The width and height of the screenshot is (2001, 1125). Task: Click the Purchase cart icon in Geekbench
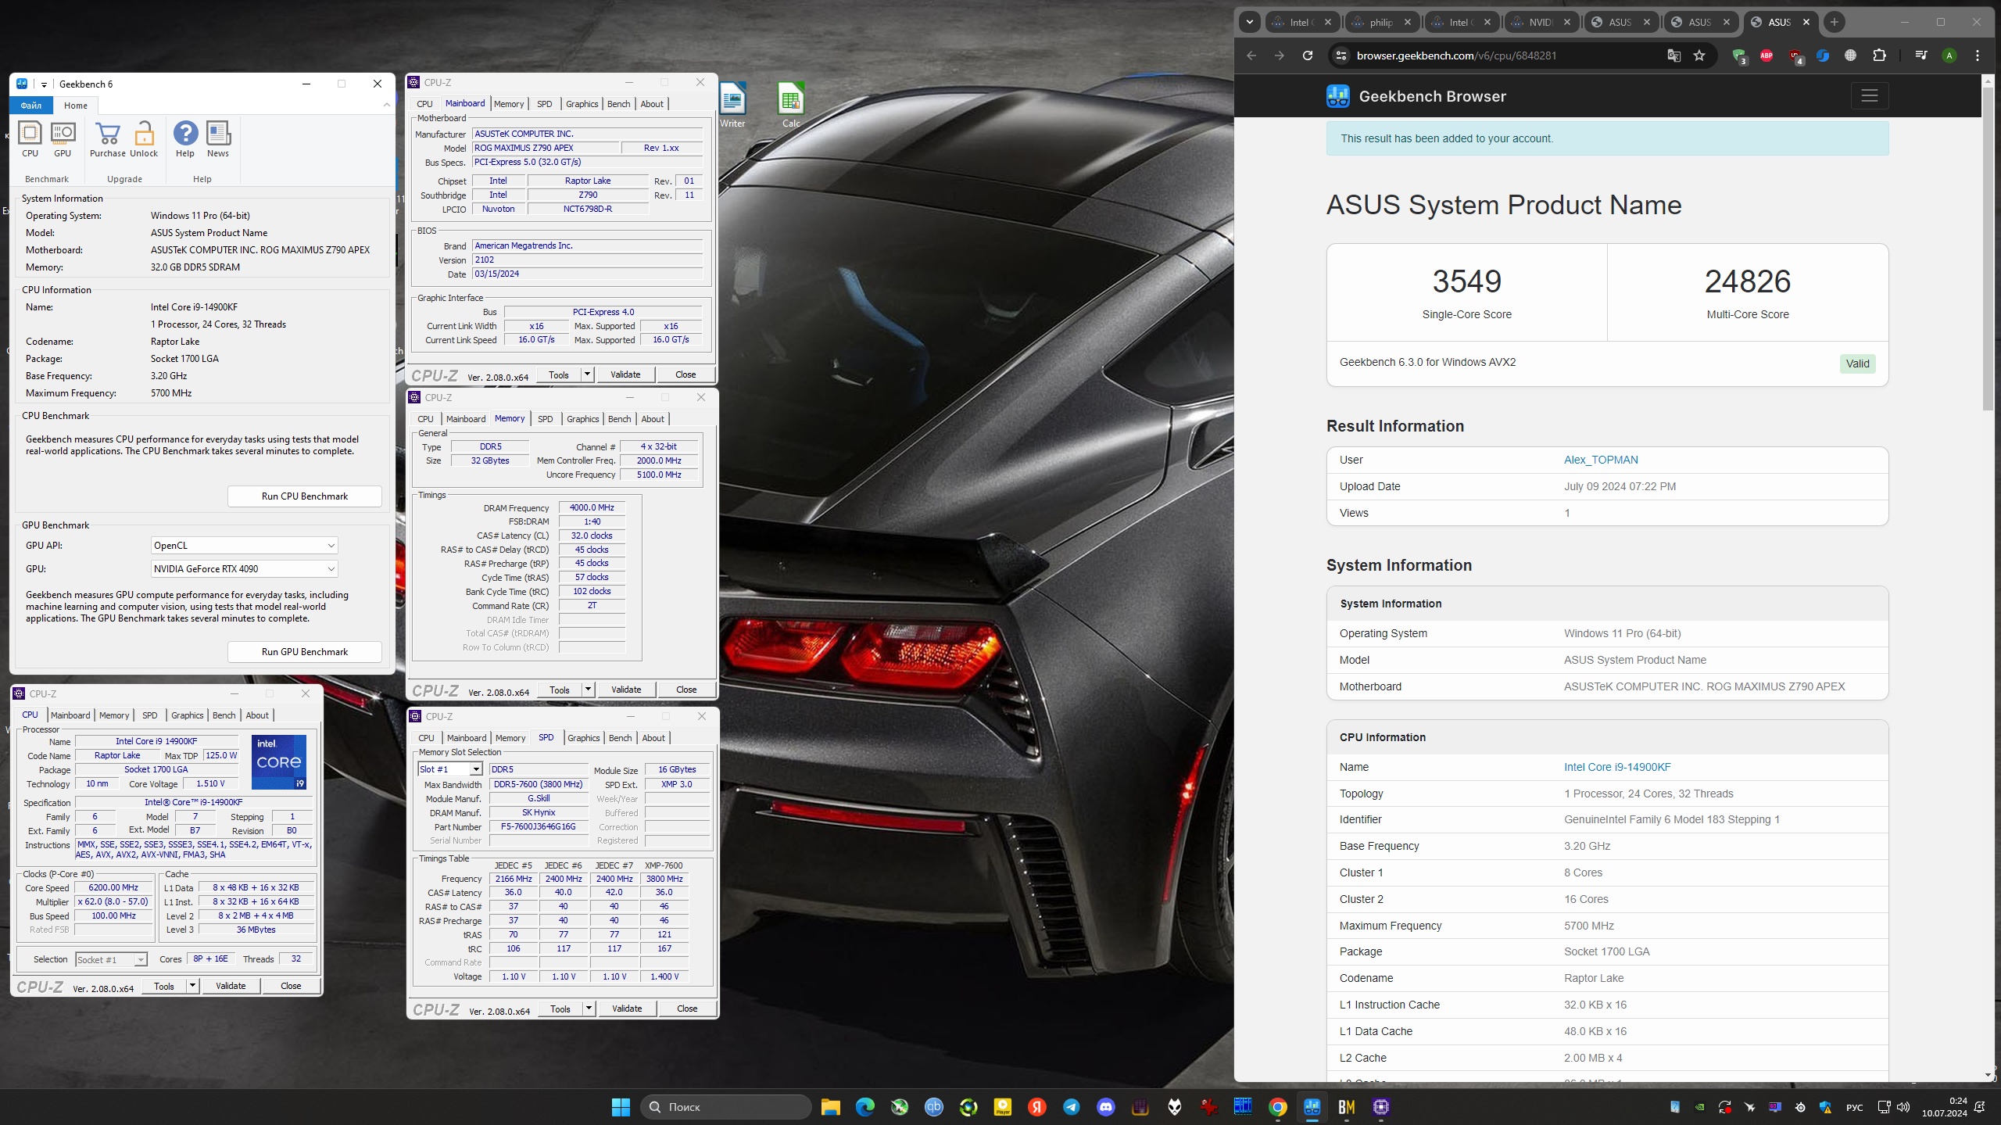tap(107, 139)
